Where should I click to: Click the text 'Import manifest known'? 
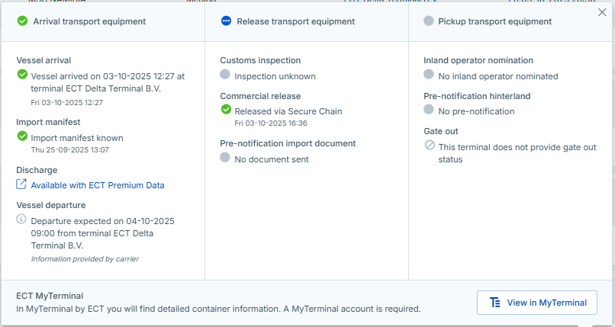77,138
